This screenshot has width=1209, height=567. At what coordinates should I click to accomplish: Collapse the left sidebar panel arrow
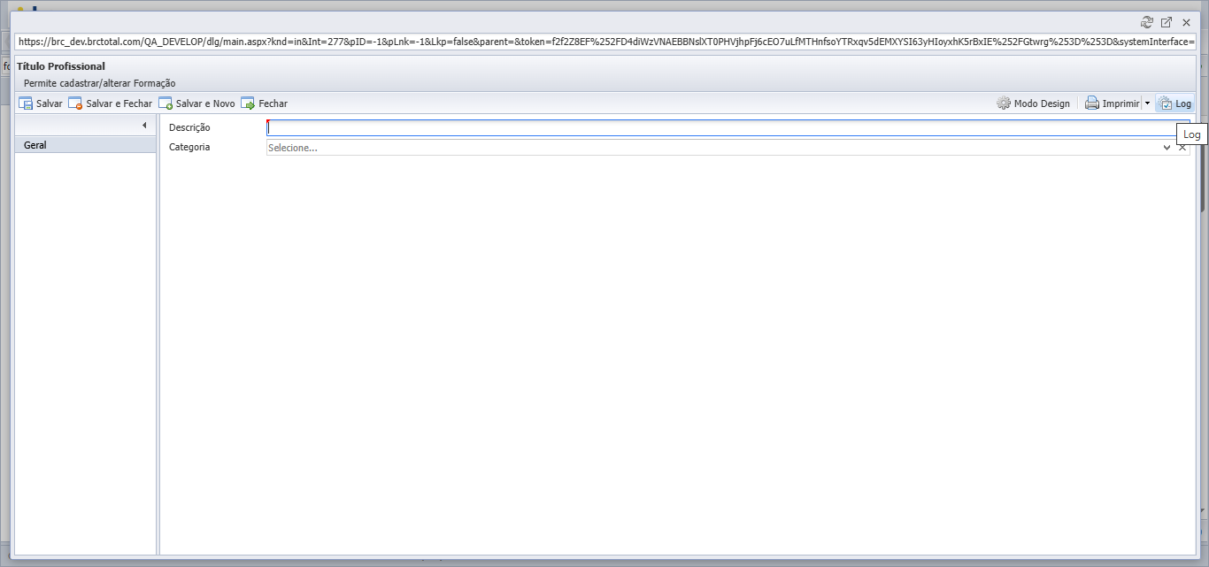(144, 126)
